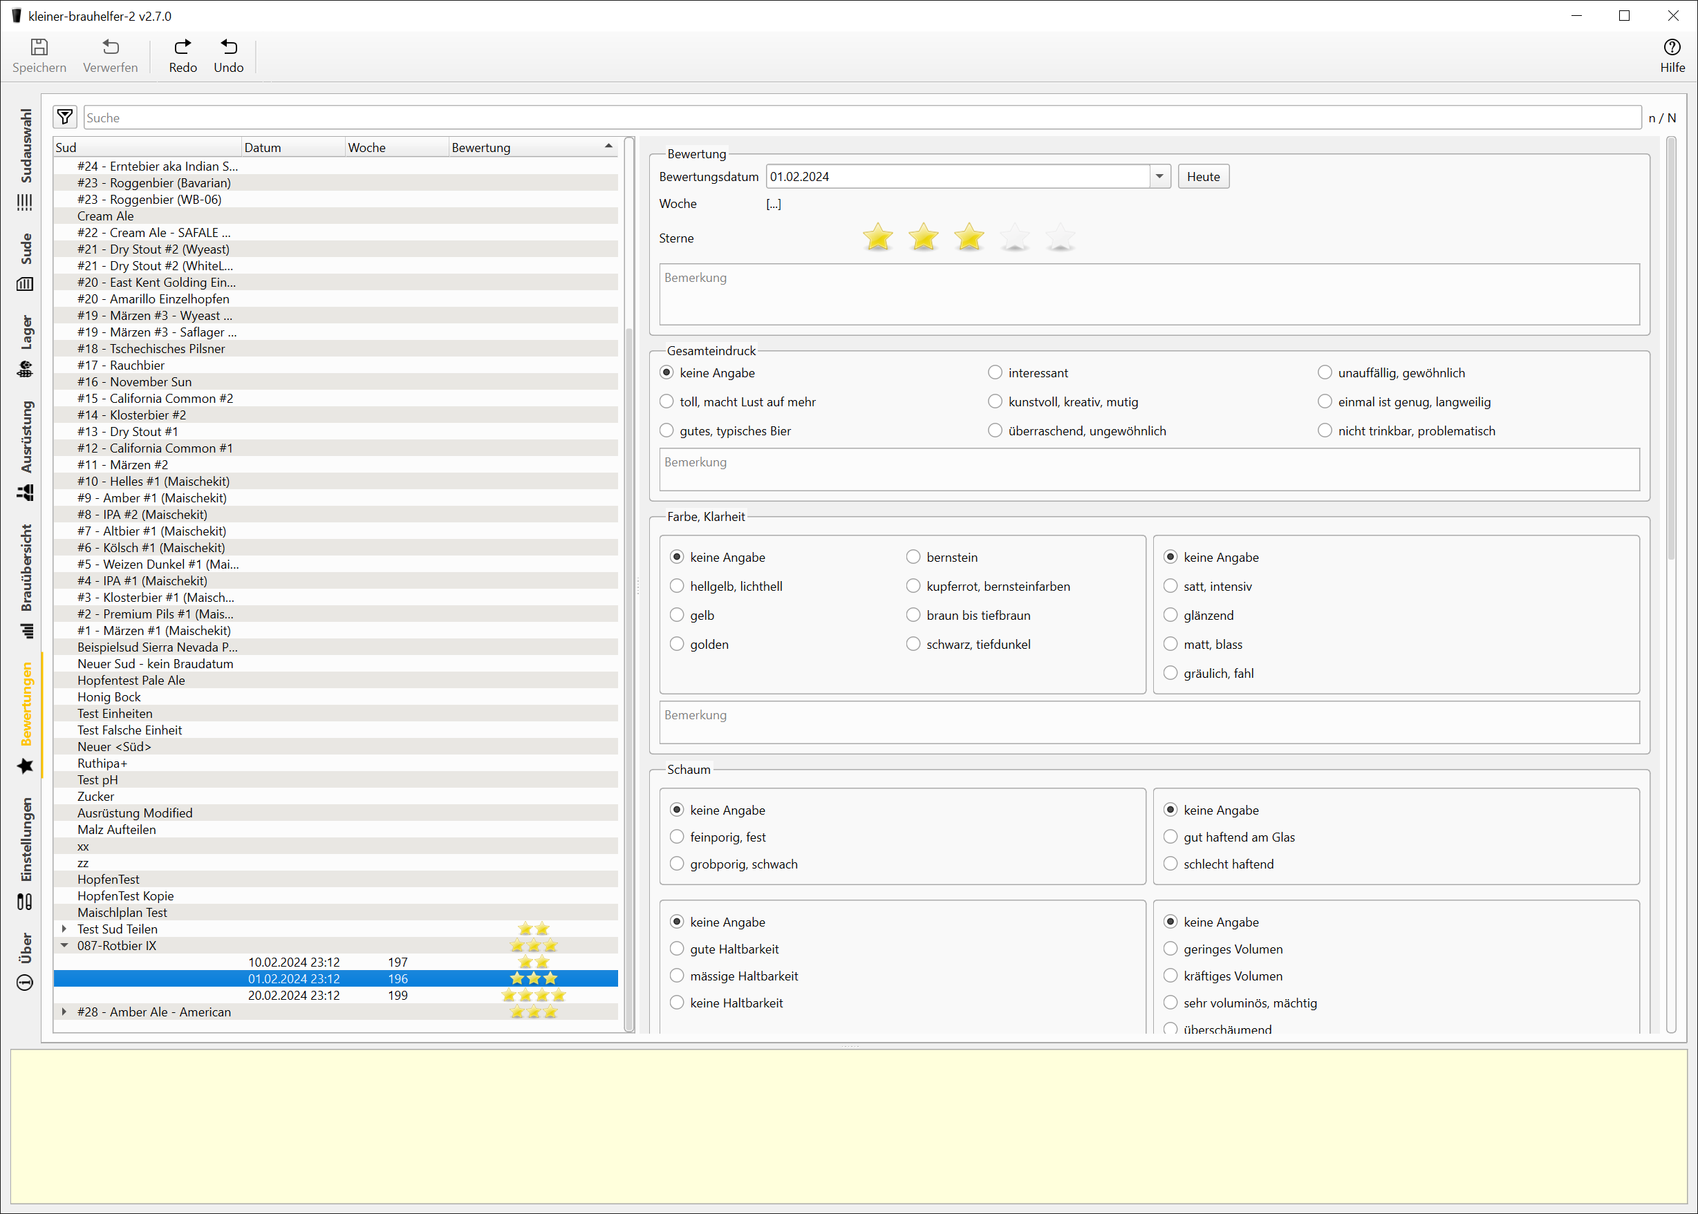Open the Bewertungsdatum date dropdown
1698x1214 pixels.
1159,177
